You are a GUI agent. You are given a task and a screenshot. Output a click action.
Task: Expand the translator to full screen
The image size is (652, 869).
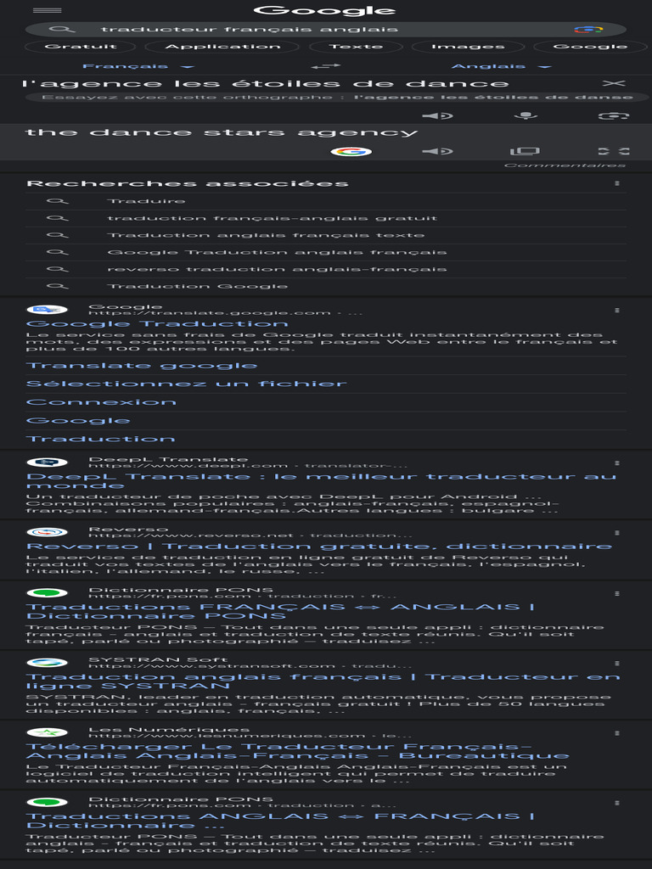pos(614,151)
